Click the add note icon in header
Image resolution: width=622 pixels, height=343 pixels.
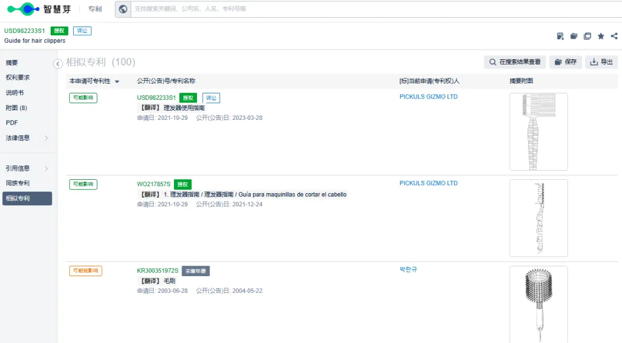tap(560, 36)
